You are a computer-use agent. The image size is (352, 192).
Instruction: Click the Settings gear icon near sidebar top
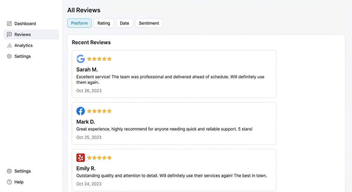[x=9, y=56]
